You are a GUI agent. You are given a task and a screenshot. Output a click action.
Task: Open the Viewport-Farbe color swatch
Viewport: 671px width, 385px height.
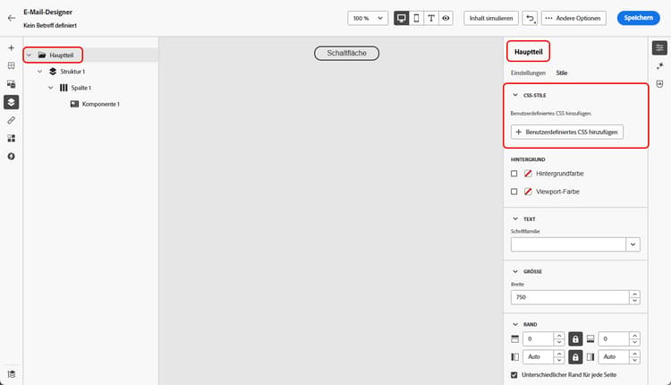click(528, 192)
